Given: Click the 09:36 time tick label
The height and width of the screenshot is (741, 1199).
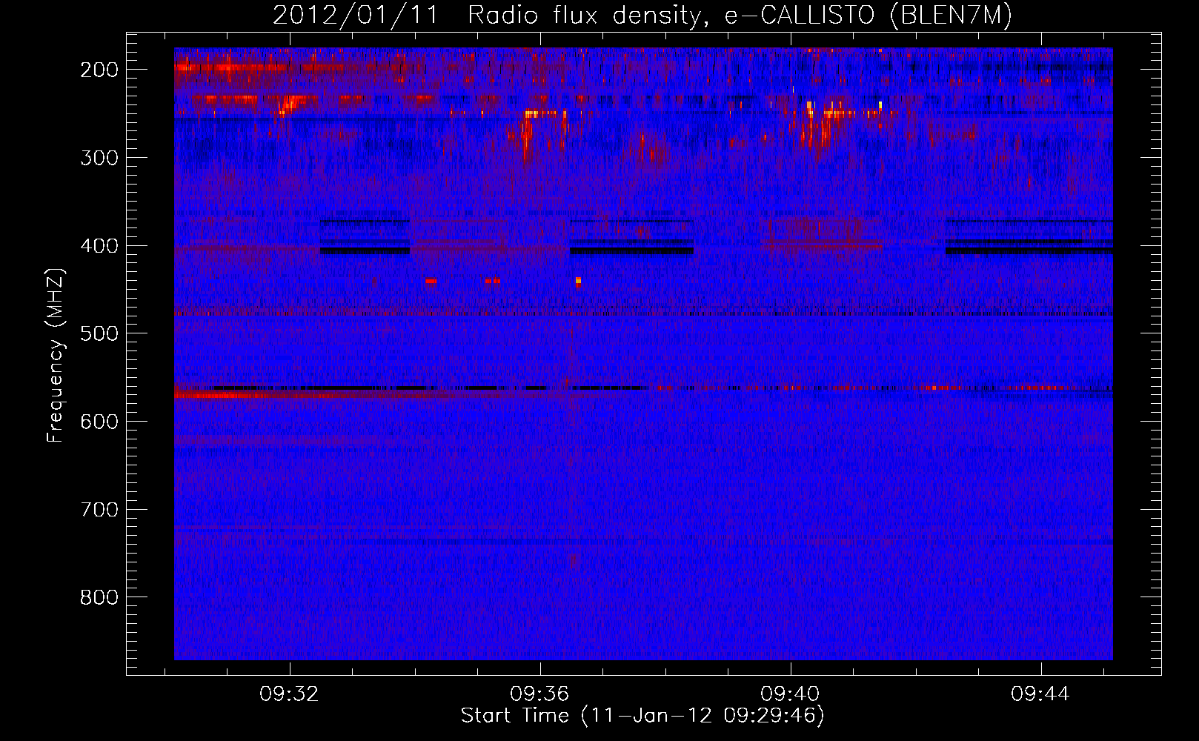Looking at the screenshot, I should (539, 694).
